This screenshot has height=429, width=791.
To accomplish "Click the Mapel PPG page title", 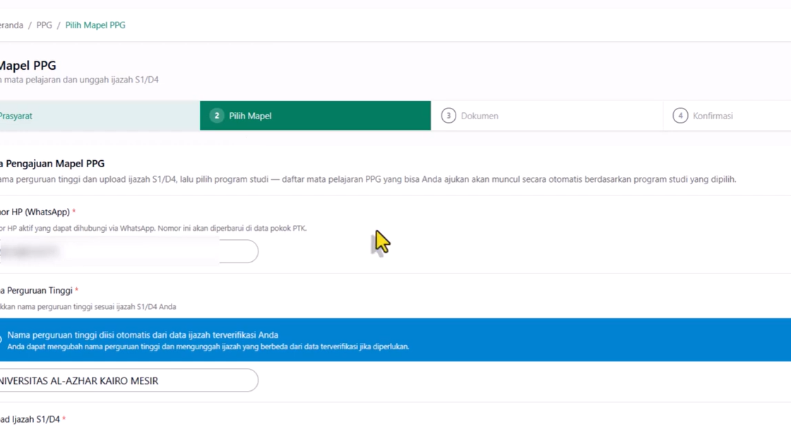I will click(x=28, y=66).
